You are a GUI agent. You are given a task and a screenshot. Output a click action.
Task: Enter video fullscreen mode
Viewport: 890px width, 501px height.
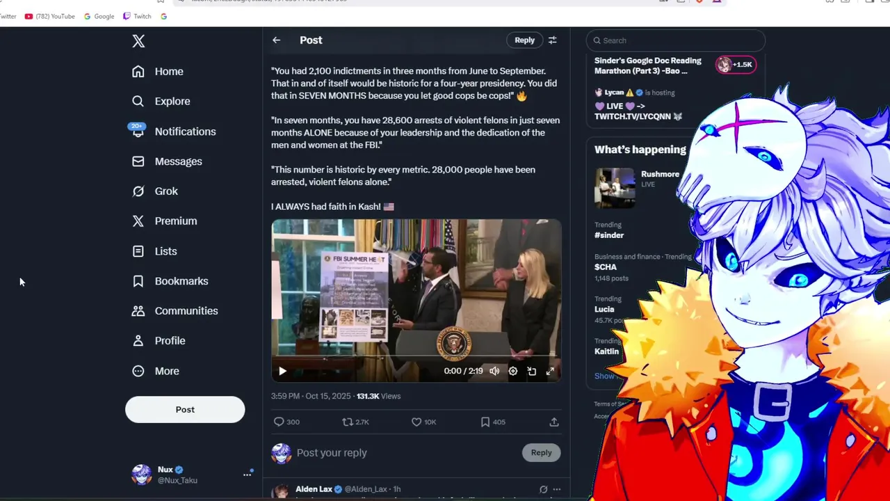coord(550,372)
